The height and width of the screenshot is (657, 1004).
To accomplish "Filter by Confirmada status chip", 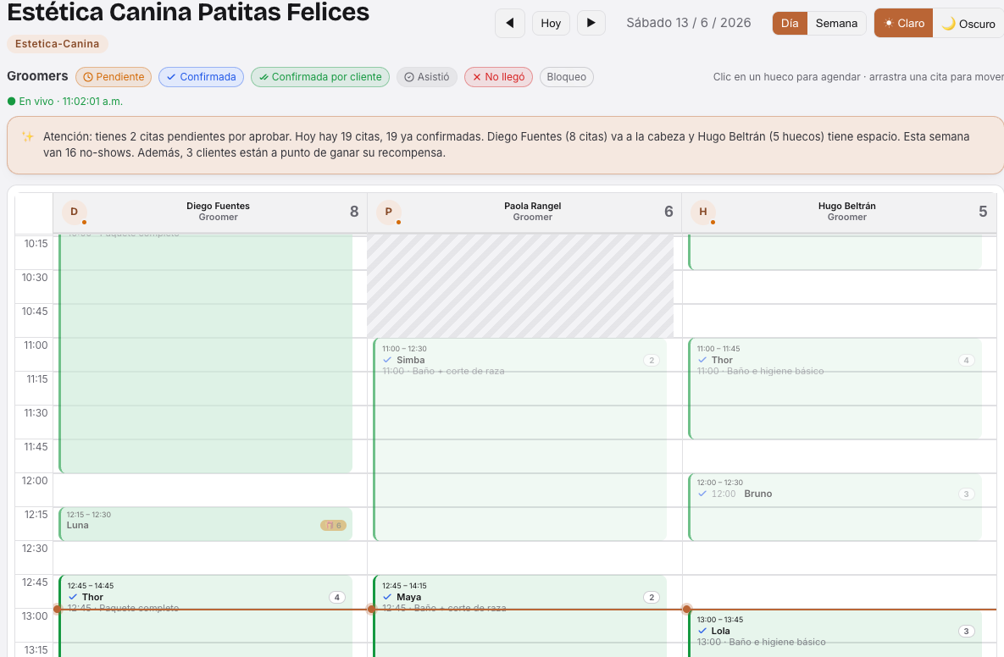I will tap(201, 77).
